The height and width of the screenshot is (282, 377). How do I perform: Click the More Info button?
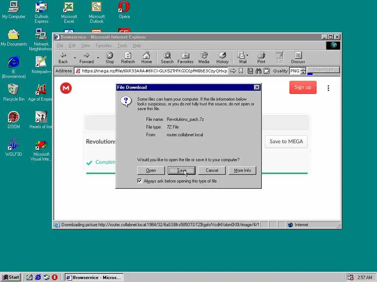tap(242, 170)
